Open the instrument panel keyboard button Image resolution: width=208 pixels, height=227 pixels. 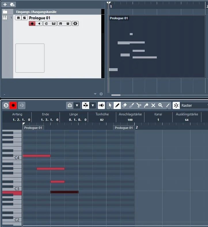(x=54, y=24)
